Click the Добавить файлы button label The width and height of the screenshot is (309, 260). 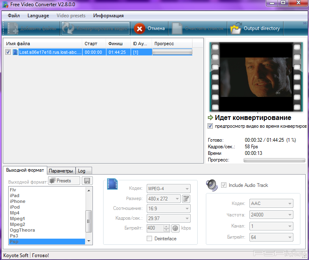38,29
